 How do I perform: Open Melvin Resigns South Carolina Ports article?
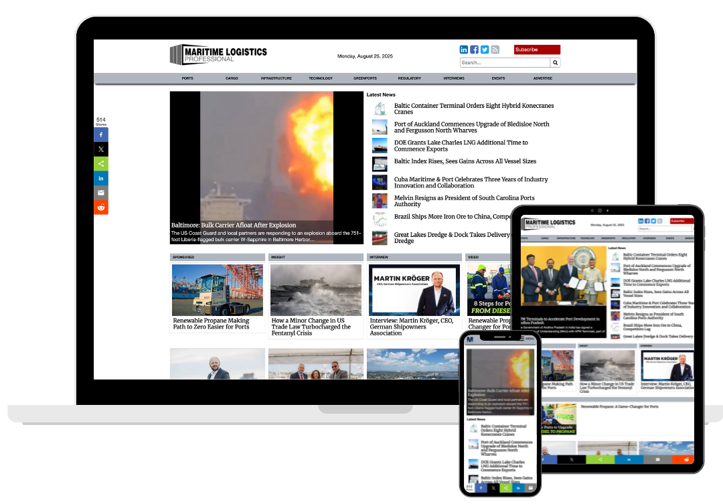[464, 201]
